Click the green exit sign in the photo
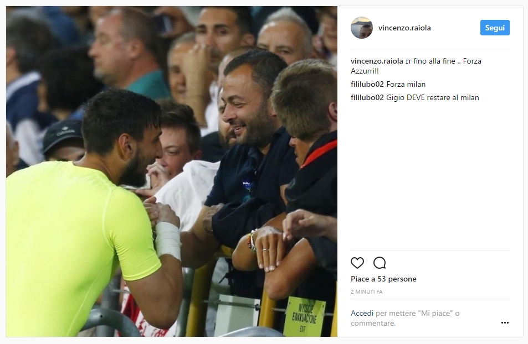 click(304, 316)
